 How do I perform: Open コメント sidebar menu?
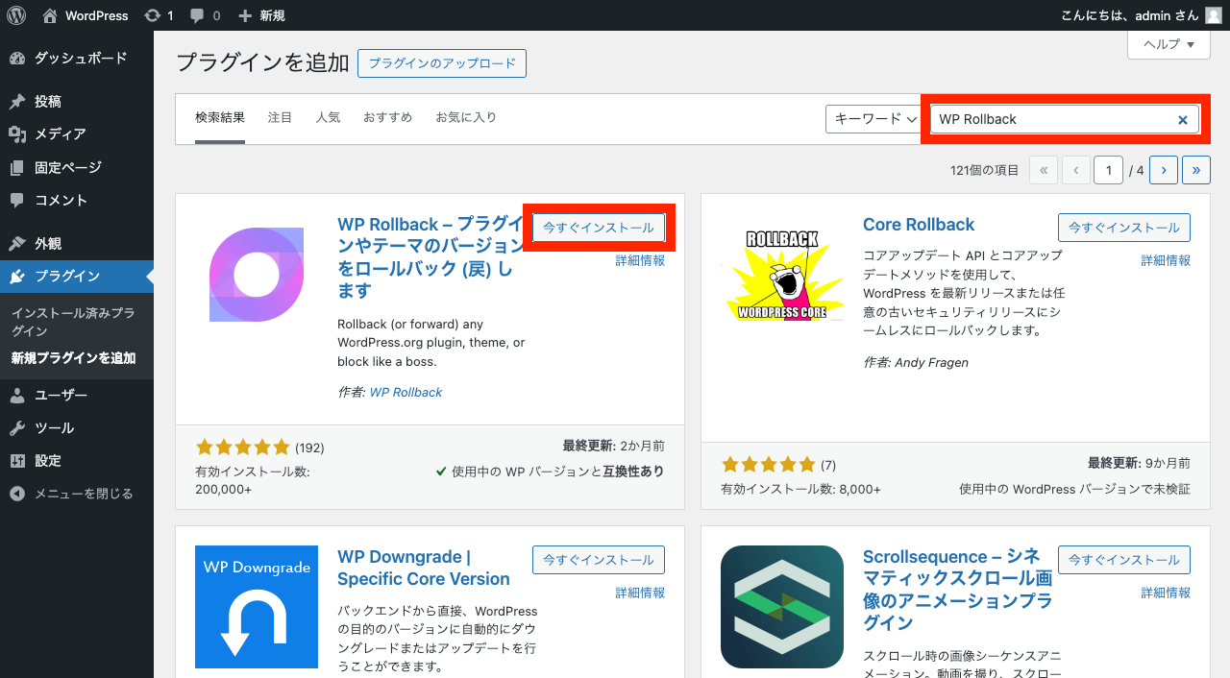point(77,200)
